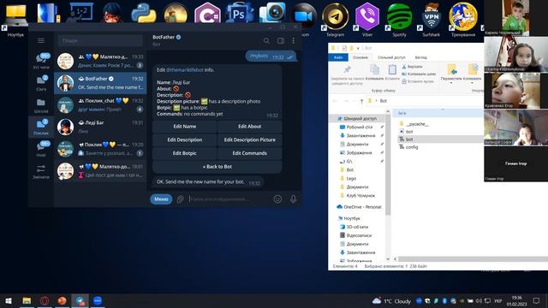Open the Поклик_chat group conversation
This screenshot has height=308, width=548.
tap(100, 104)
